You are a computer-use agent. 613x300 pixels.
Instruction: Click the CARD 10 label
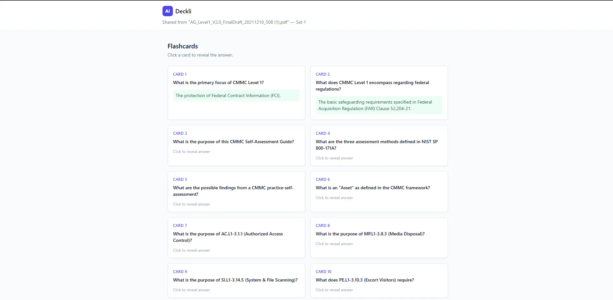(x=324, y=272)
